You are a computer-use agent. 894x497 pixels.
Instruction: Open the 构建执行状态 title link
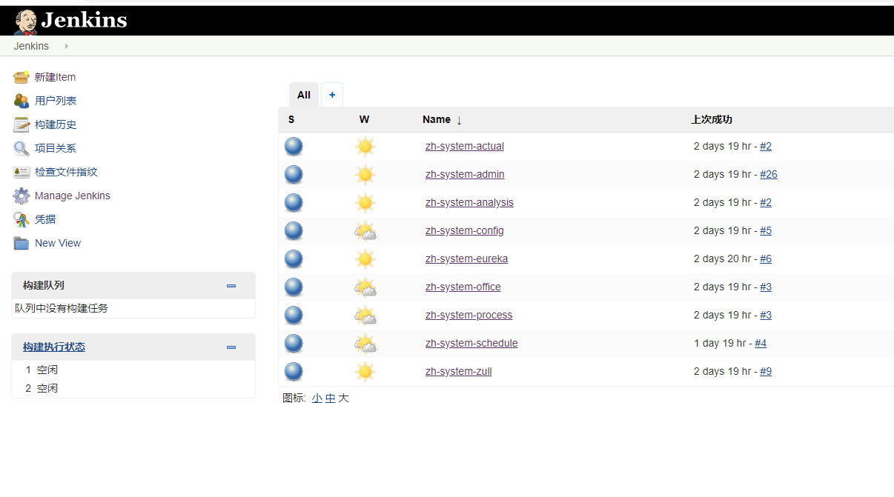(x=54, y=347)
